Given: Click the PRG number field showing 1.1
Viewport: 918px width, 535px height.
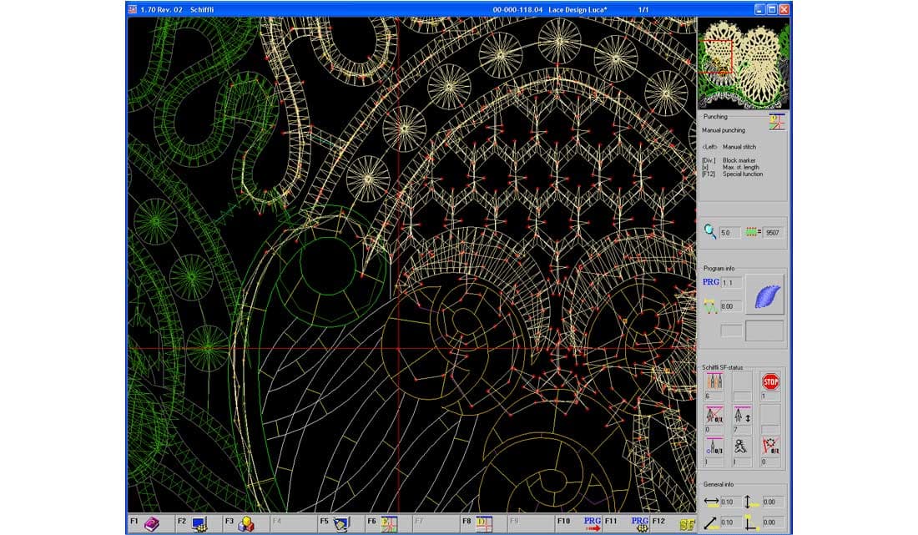Looking at the screenshot, I should (732, 283).
